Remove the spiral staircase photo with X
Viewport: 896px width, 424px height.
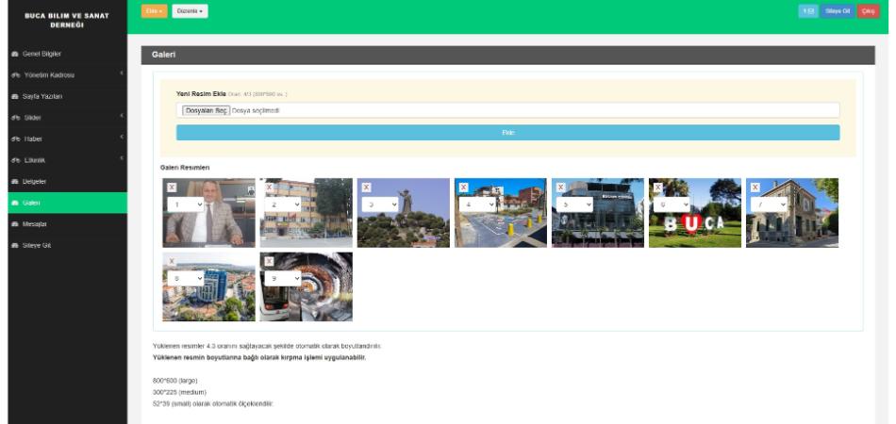[269, 261]
